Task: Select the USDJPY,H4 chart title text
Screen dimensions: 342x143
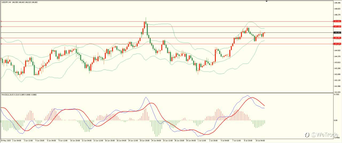Action: [x=6, y=2]
